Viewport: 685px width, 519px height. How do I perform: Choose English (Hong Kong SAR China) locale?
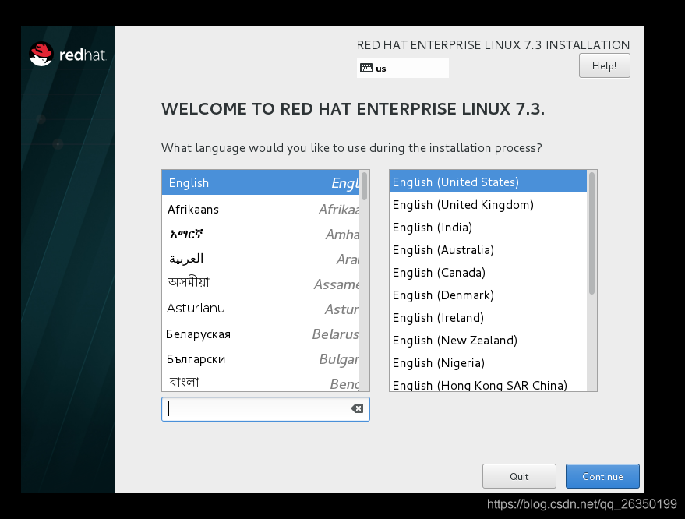tap(488, 384)
